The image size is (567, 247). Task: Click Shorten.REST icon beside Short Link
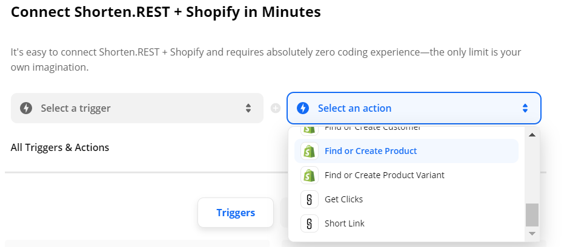point(309,223)
